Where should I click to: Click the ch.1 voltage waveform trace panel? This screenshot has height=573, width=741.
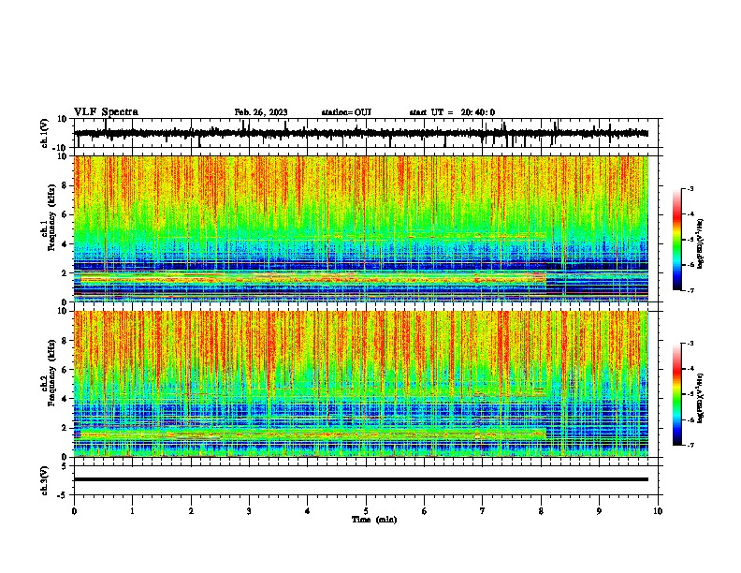click(x=368, y=133)
